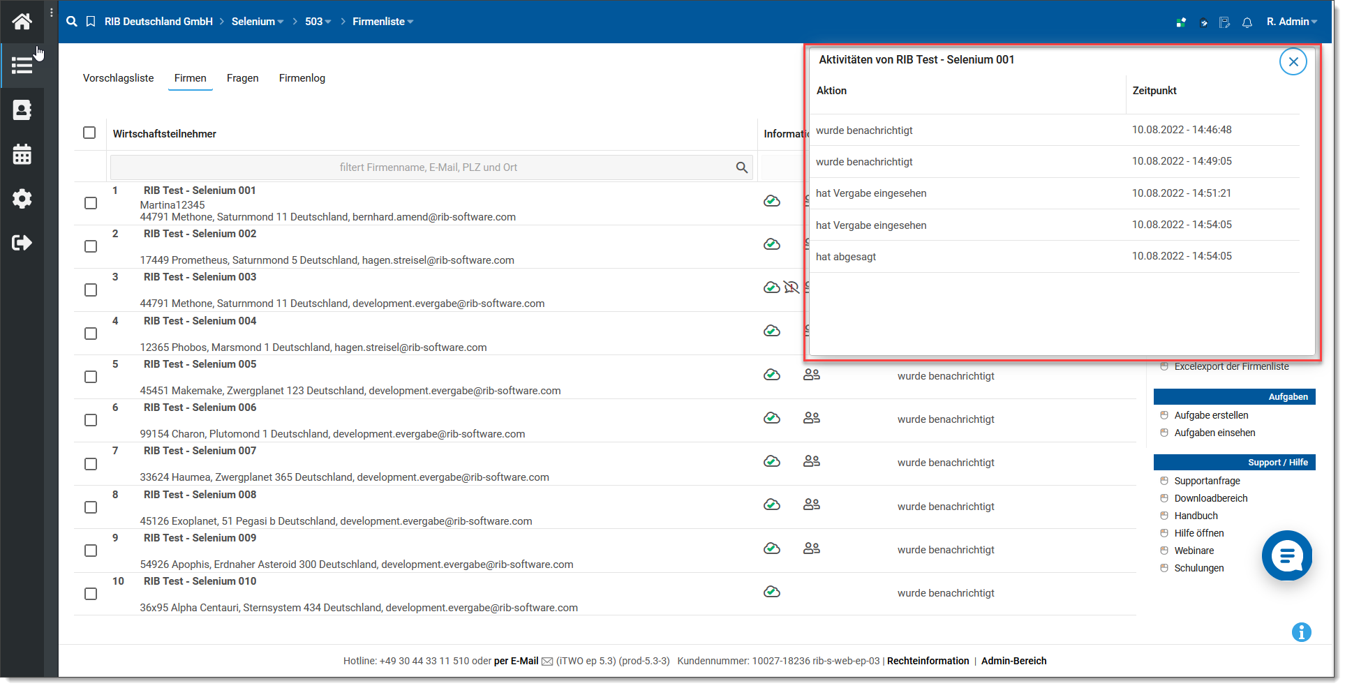This screenshot has width=1345, height=688.
Task: Click Excelexport der Firmenliste
Action: [1231, 366]
